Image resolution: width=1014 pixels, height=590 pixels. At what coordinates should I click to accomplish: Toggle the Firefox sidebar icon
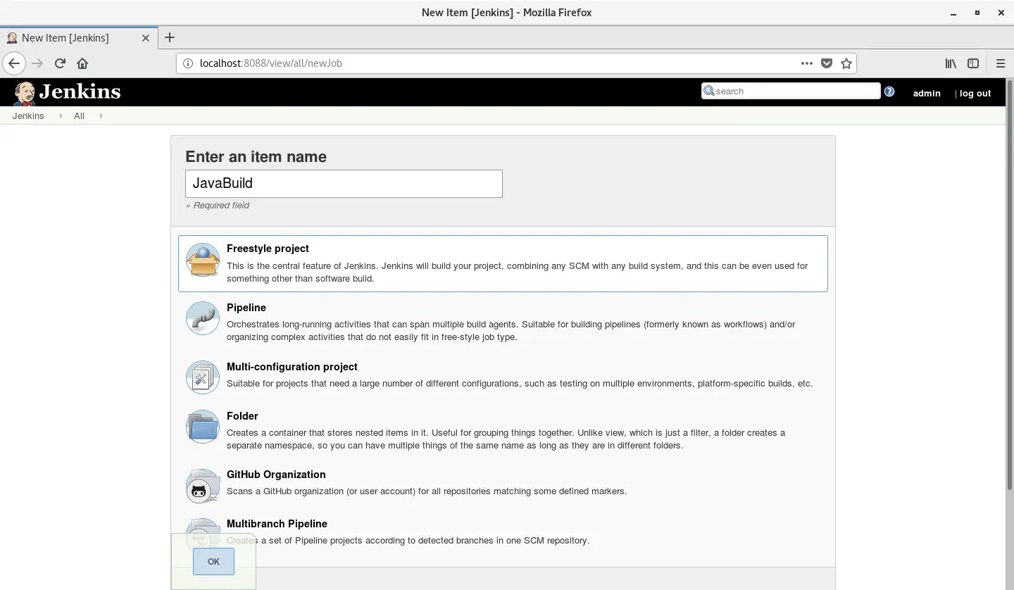pyautogui.click(x=973, y=63)
